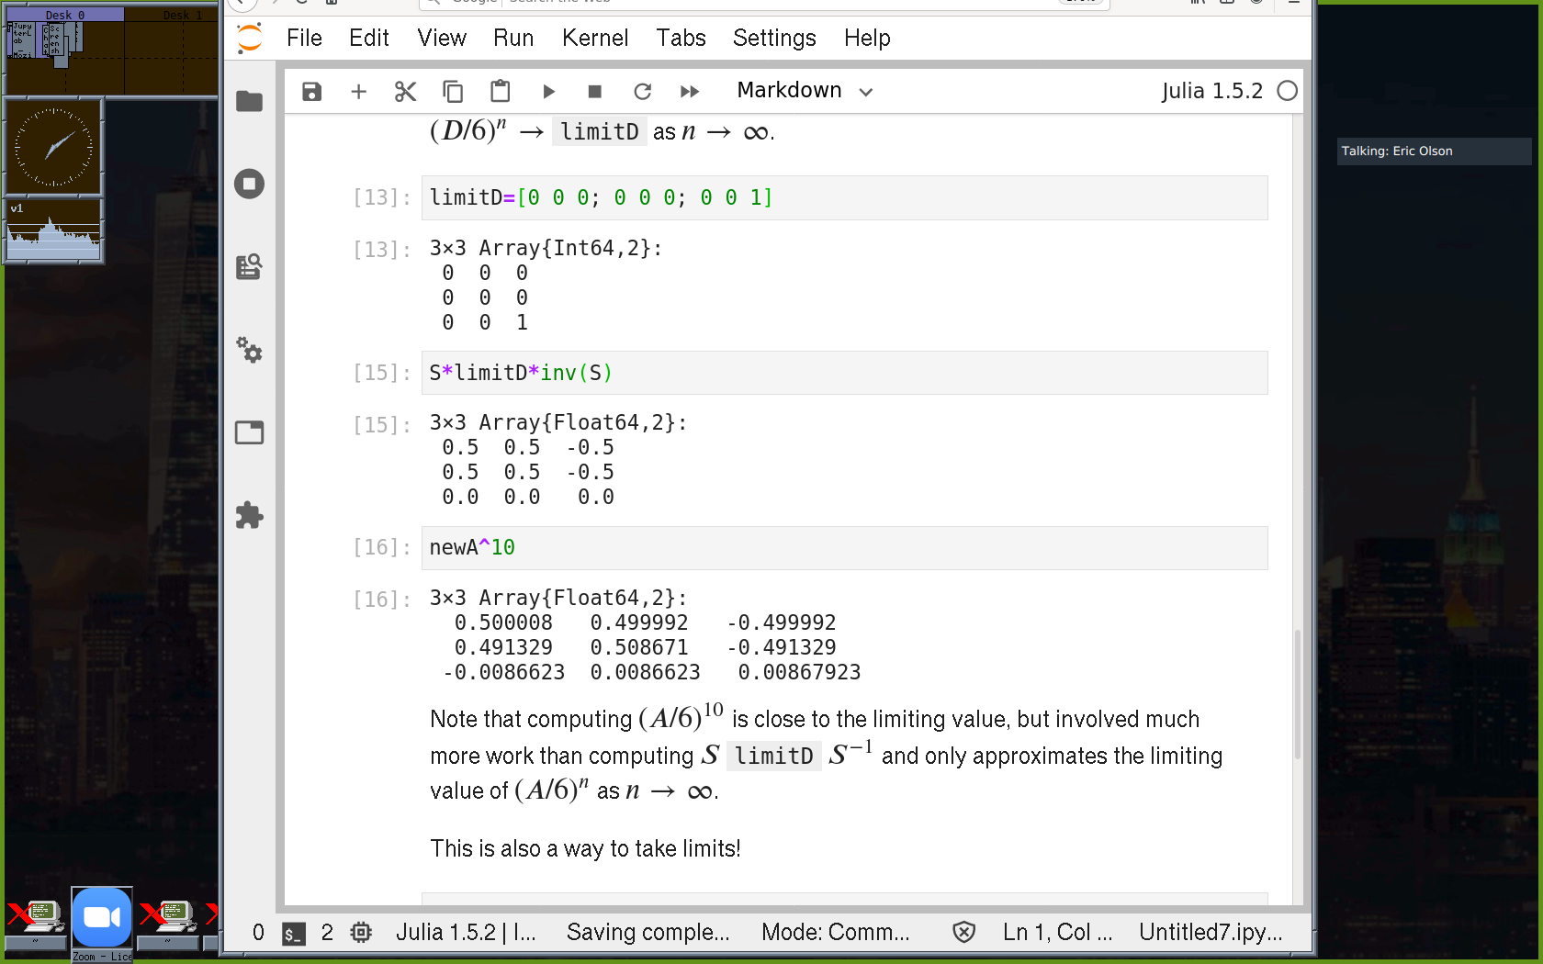Screen dimensions: 1543x964
Task: Interrupt the kernel with the stop icon
Action: point(594,91)
